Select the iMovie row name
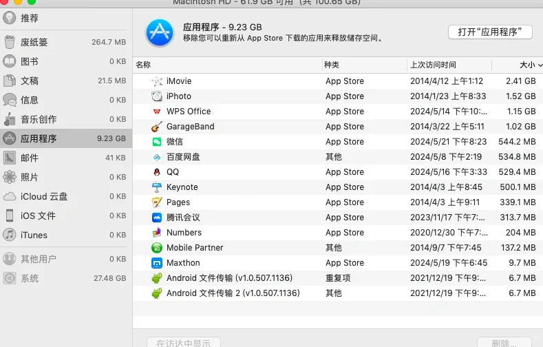The width and height of the screenshot is (543, 347). point(179,81)
